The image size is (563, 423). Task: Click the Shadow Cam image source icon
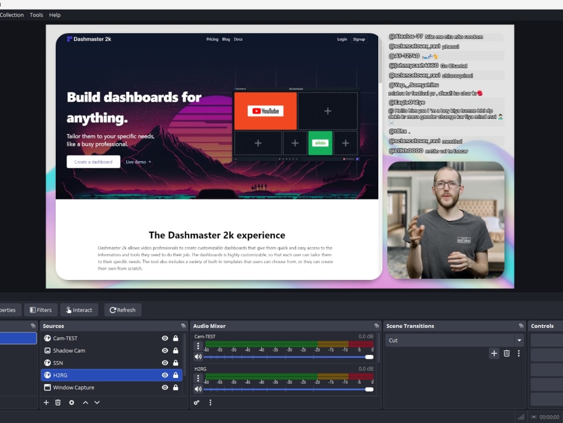tap(47, 350)
